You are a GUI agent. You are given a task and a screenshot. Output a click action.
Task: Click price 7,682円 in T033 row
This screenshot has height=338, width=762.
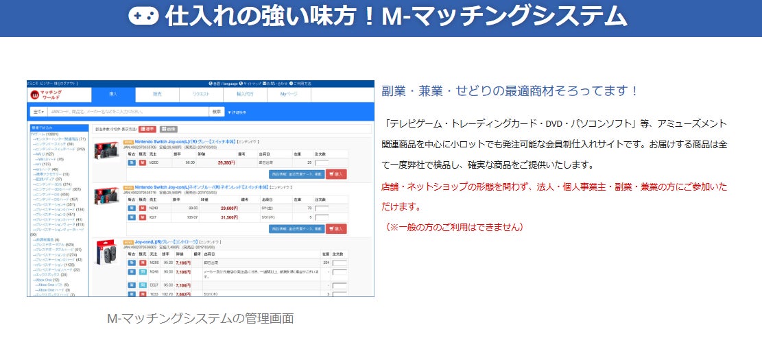point(184,294)
